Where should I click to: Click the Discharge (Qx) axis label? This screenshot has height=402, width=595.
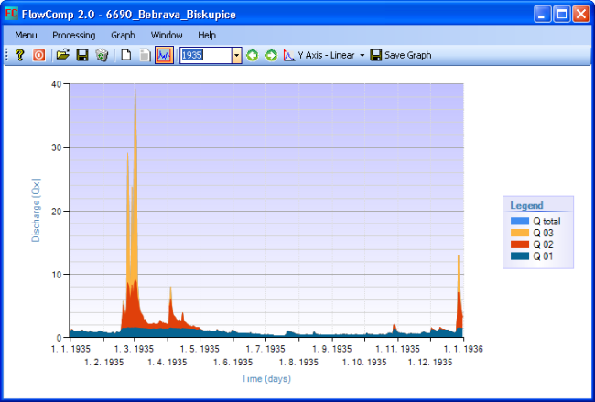click(36, 211)
